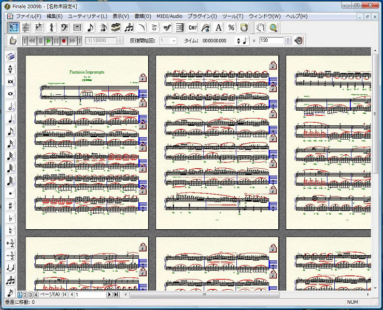Open the 表示(V) menu

click(121, 17)
